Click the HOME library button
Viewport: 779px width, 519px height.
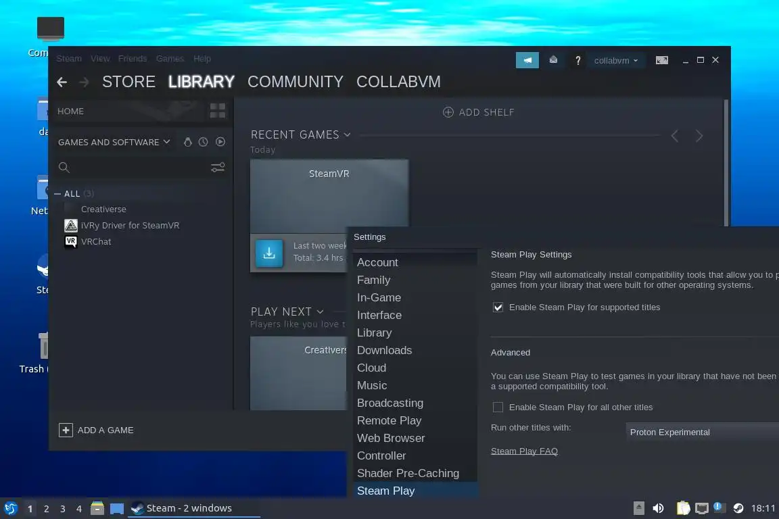[x=70, y=112]
